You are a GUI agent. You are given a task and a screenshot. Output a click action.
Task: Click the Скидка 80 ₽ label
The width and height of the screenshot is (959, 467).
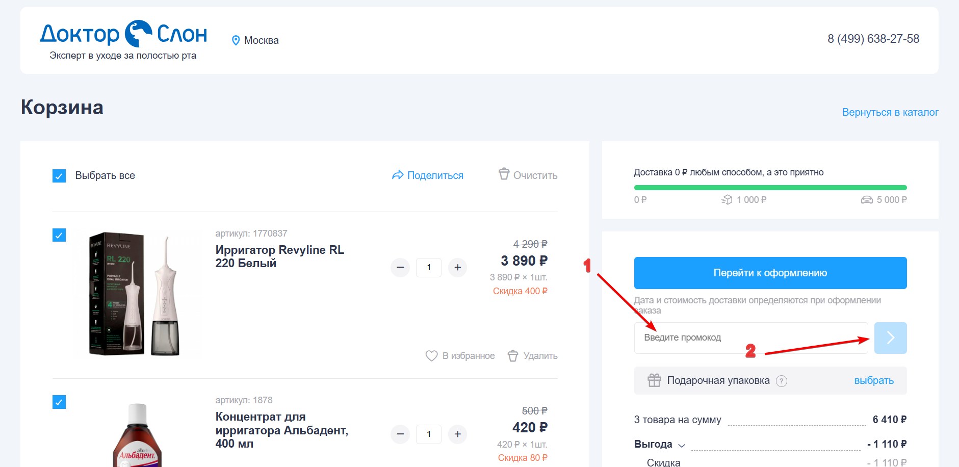pos(523,458)
